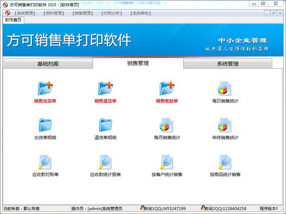Open the 每月销售统计 chart icon
Screen dimensions: 286x214
[x=166, y=125]
